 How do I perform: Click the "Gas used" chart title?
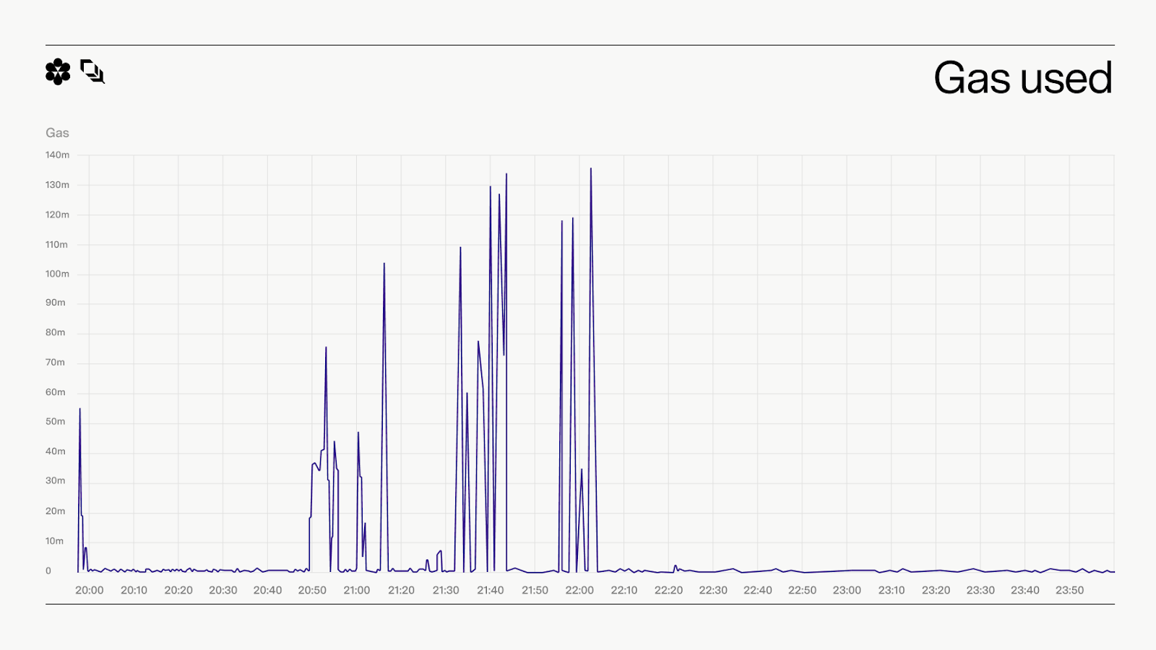1022,78
